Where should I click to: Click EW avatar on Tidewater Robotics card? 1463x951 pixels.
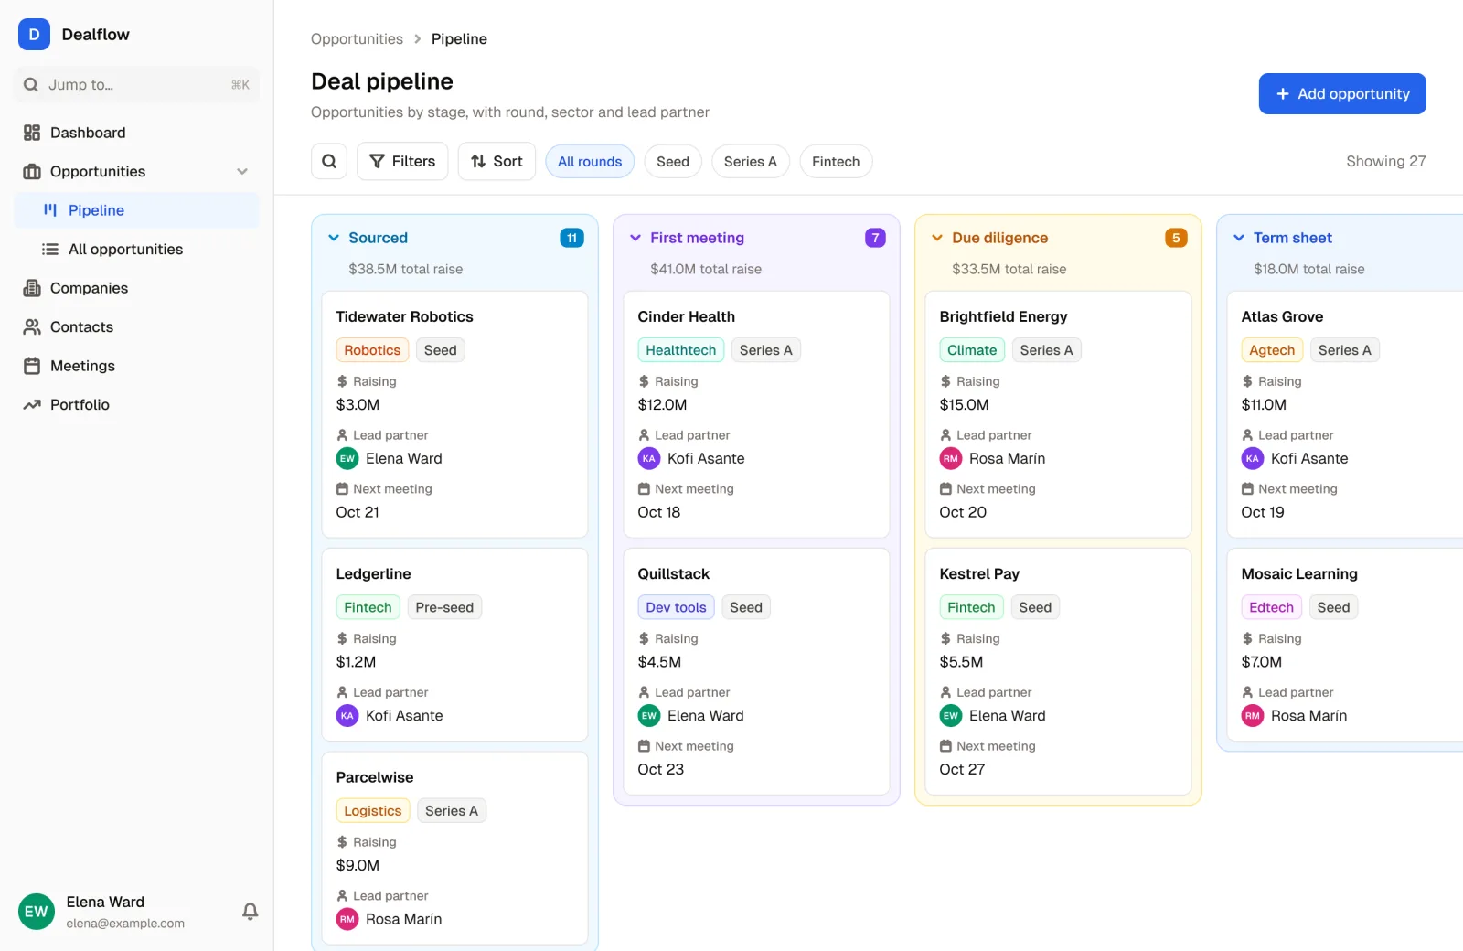347,459
